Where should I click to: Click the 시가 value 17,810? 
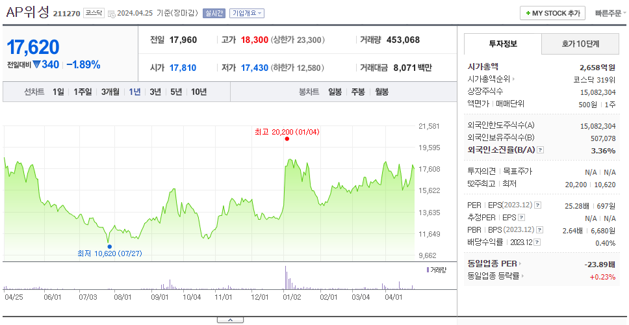pyautogui.click(x=183, y=68)
